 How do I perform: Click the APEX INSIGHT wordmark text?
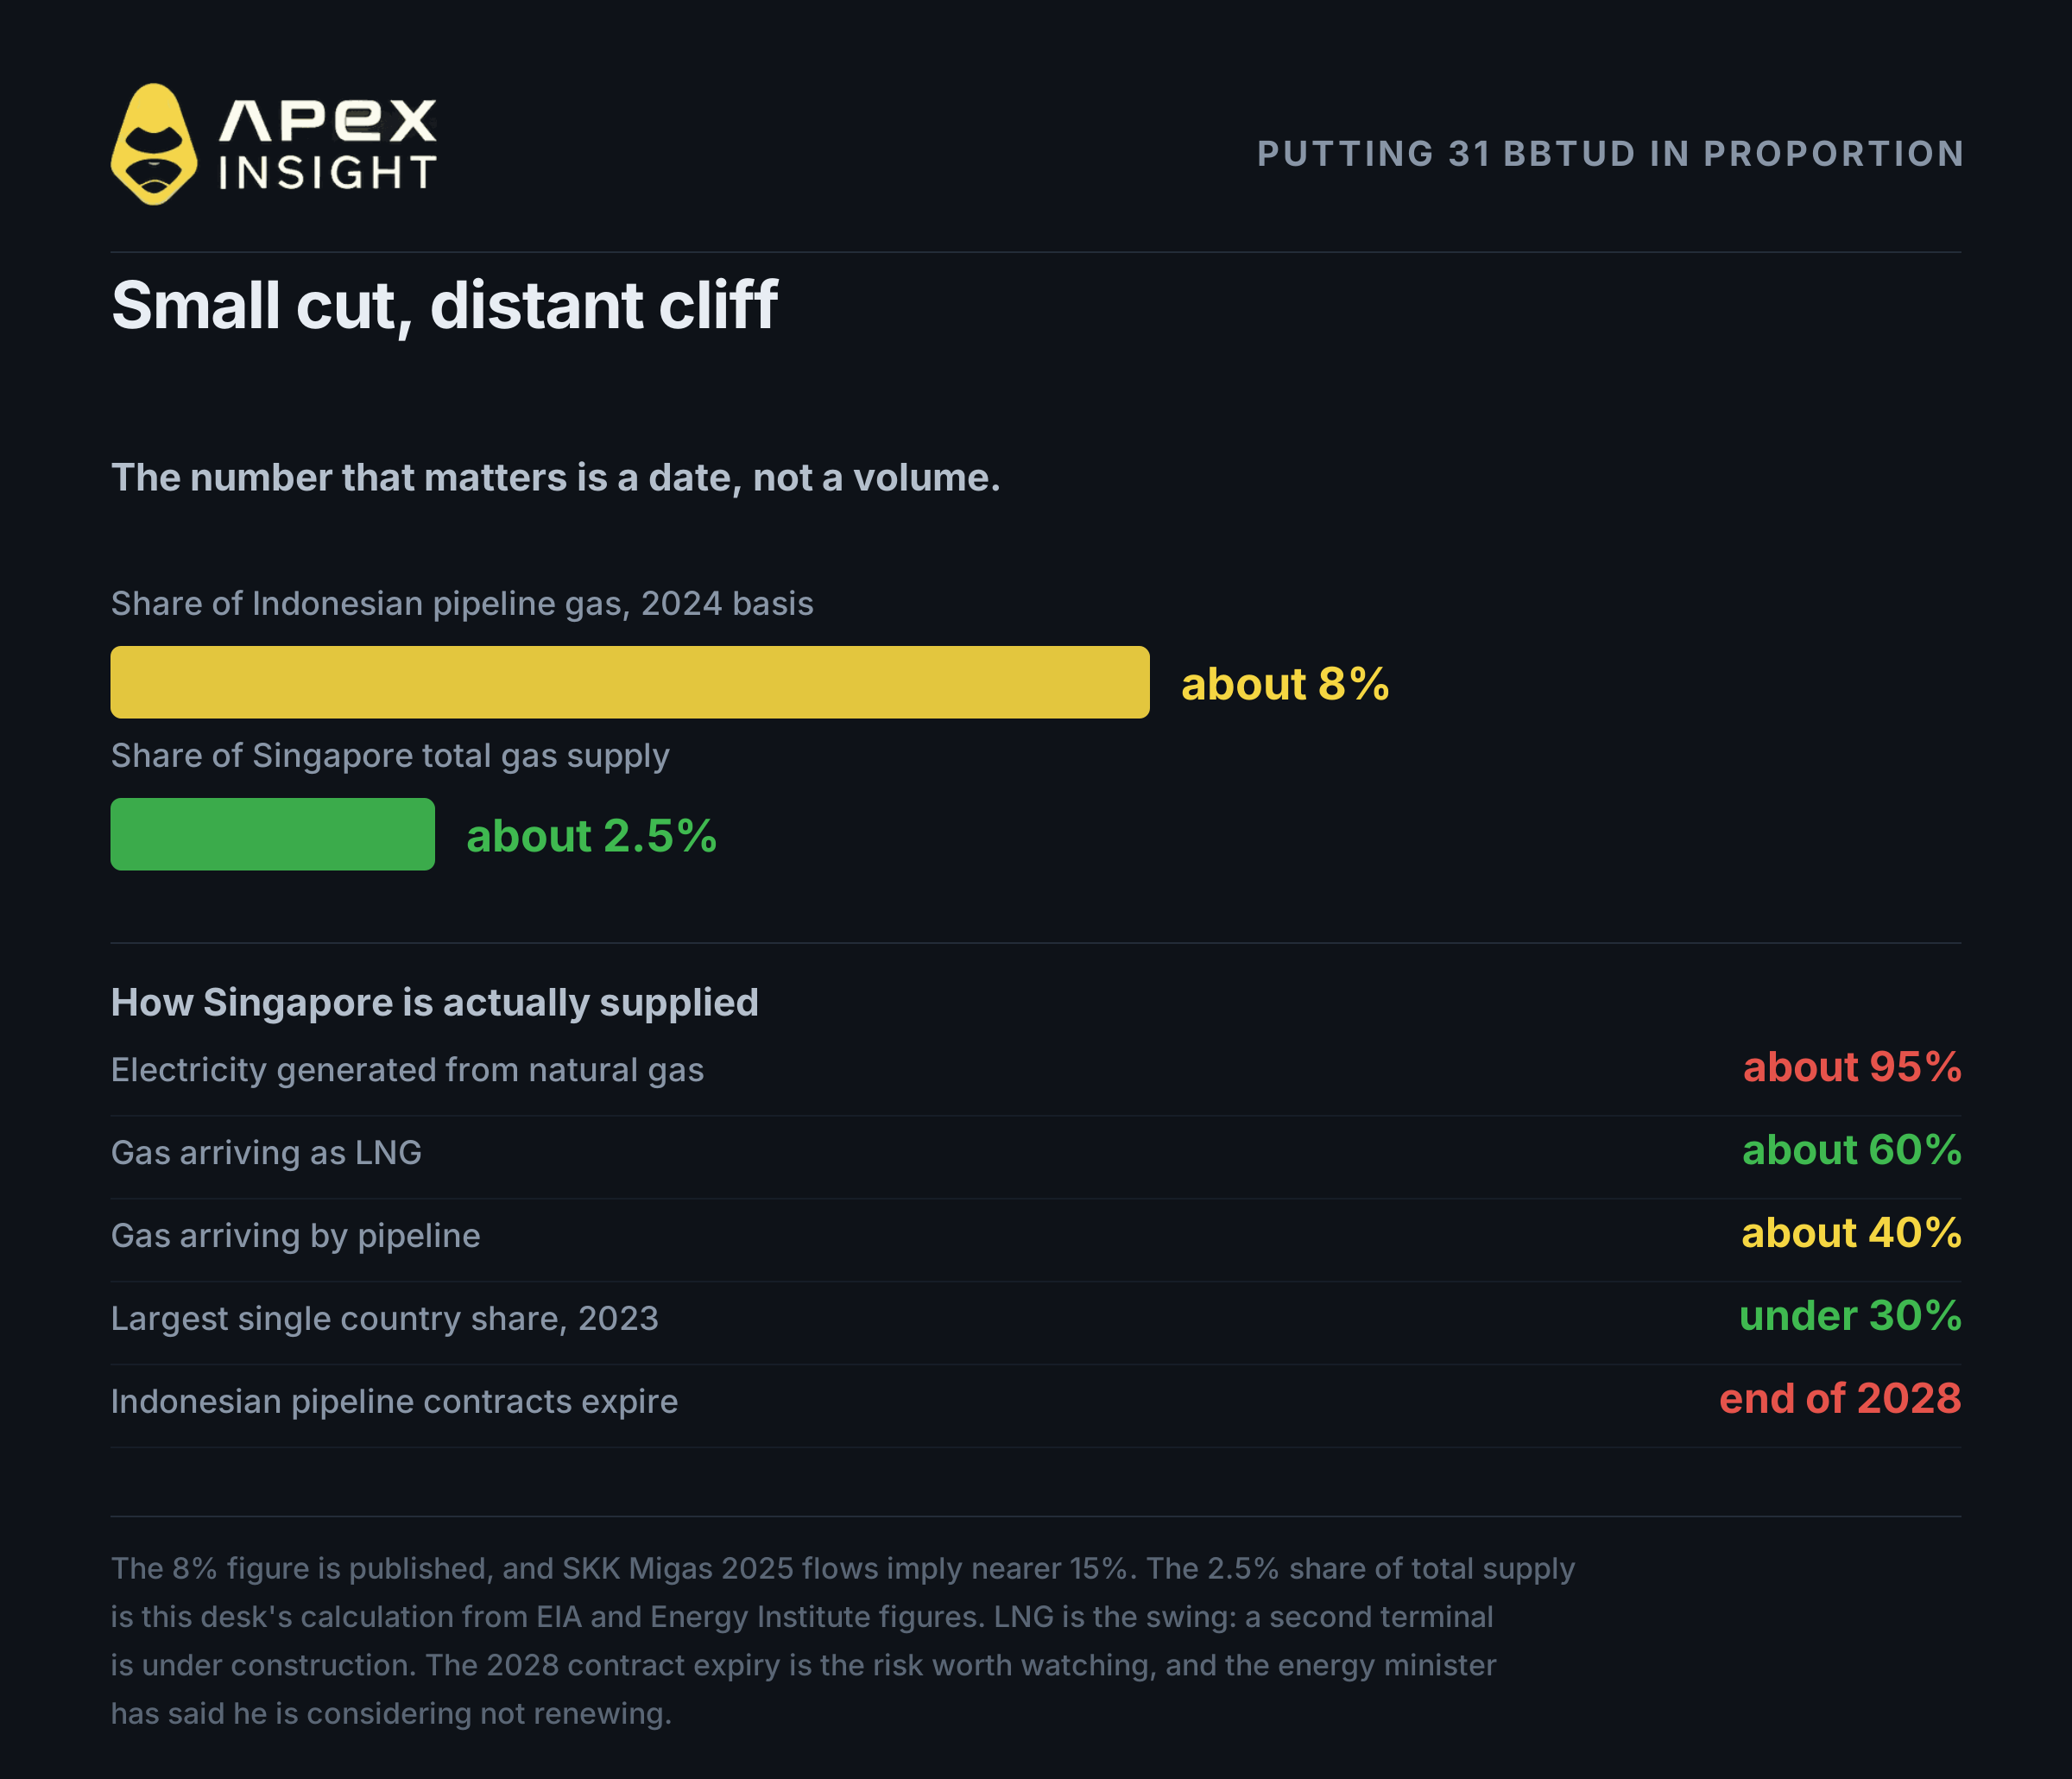327,144
